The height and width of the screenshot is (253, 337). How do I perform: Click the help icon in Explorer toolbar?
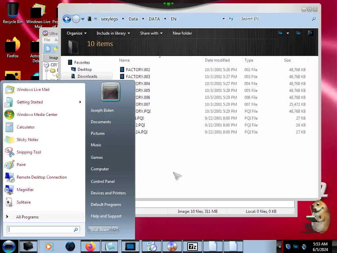coord(310,33)
